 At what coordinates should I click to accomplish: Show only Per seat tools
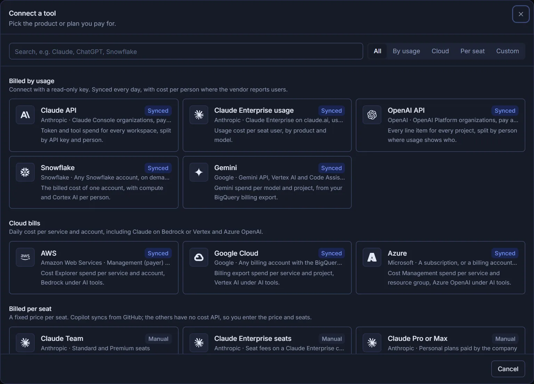472,51
